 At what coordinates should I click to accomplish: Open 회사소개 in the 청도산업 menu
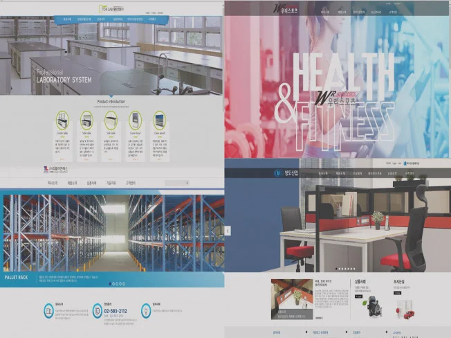tap(323, 174)
